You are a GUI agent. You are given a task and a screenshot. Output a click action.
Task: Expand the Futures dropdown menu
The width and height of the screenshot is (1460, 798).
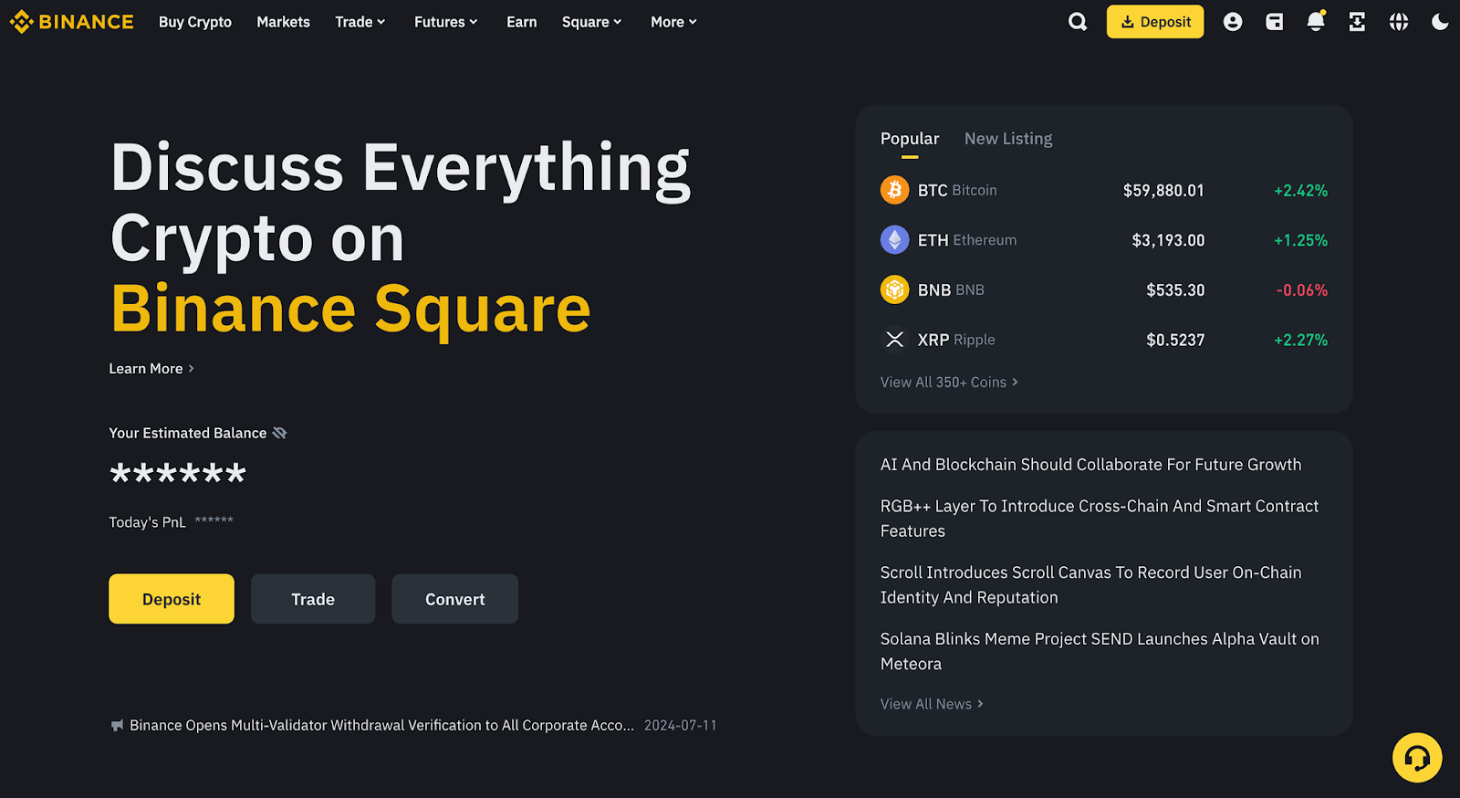[x=446, y=22]
